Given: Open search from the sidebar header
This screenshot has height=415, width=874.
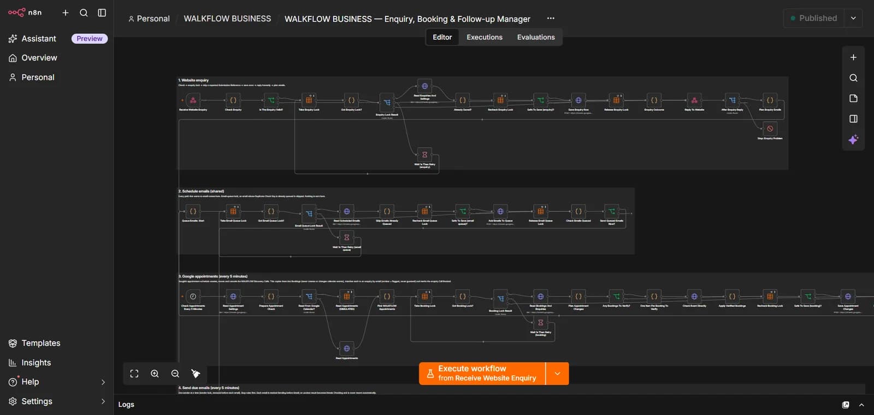Looking at the screenshot, I should 84,13.
